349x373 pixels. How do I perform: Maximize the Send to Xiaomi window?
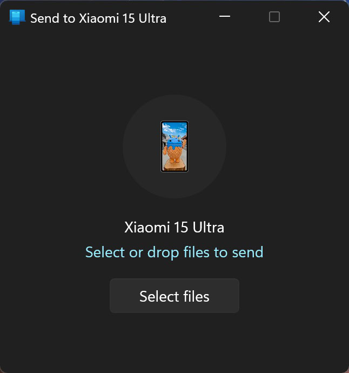[x=274, y=17]
